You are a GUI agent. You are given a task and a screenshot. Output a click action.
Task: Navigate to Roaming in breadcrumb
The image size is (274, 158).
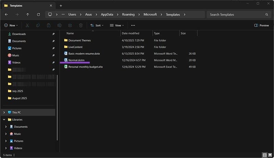[128, 14]
